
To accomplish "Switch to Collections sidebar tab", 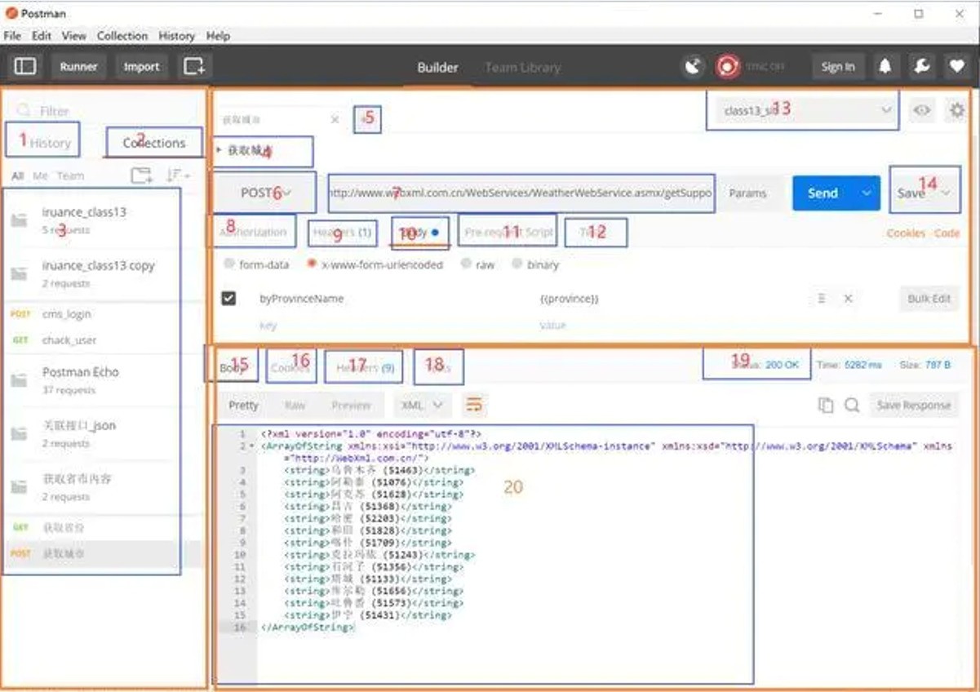I will pyautogui.click(x=154, y=143).
